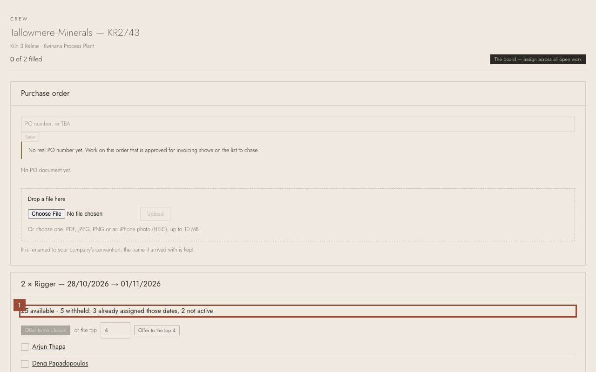The height and width of the screenshot is (372, 596).
Task: Click the '25 available · 5 withheld' summary line
Action: pyautogui.click(x=298, y=311)
